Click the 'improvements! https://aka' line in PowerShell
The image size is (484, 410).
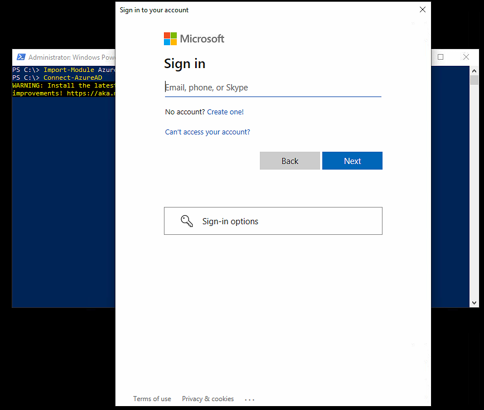click(x=64, y=93)
